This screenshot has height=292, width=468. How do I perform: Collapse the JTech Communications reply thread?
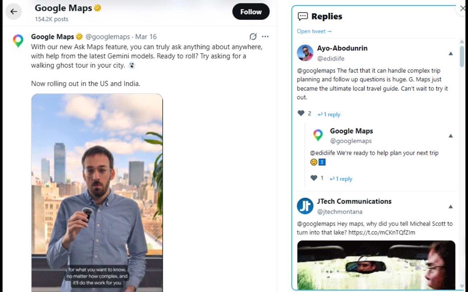point(451,207)
